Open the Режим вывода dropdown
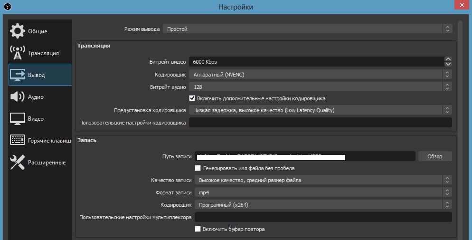Screen dimensions: 472x240 click(x=307, y=29)
